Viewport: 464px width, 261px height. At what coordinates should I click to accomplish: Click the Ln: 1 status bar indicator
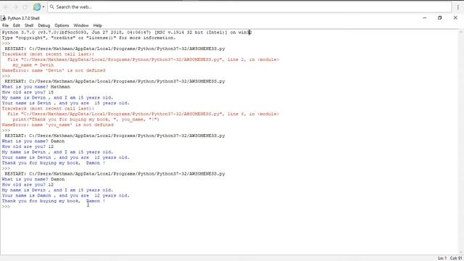[442, 258]
